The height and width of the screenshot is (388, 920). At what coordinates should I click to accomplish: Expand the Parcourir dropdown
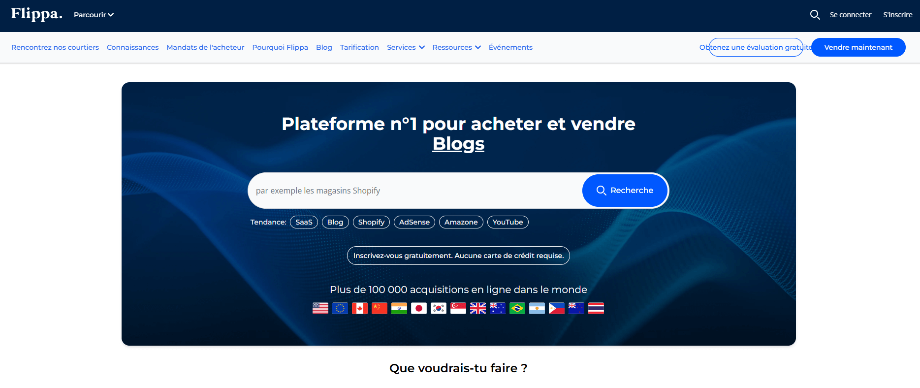(94, 15)
